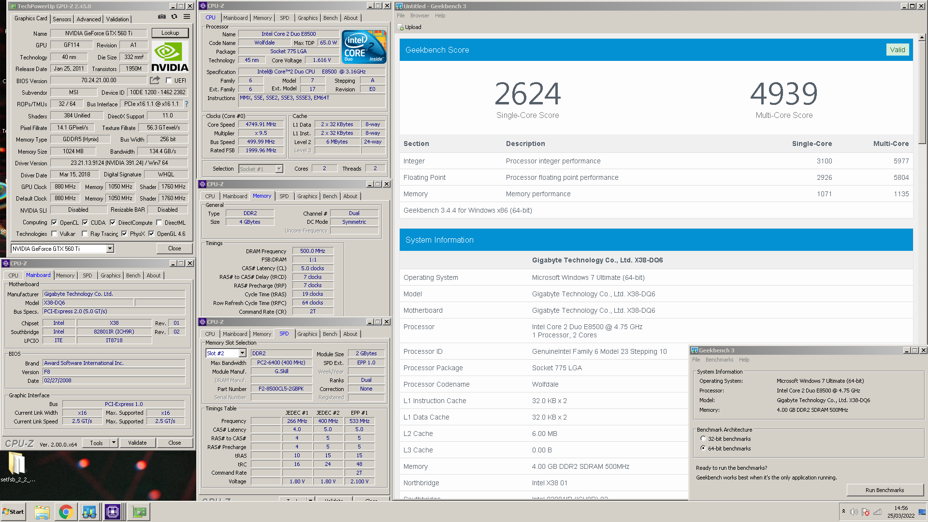928x522 pixels.
Task: Click Close in Mainboard CPU-Z window
Action: point(174,443)
